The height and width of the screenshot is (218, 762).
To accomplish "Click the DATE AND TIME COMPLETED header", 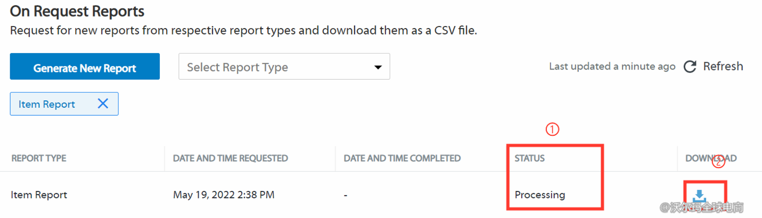I will click(x=402, y=158).
